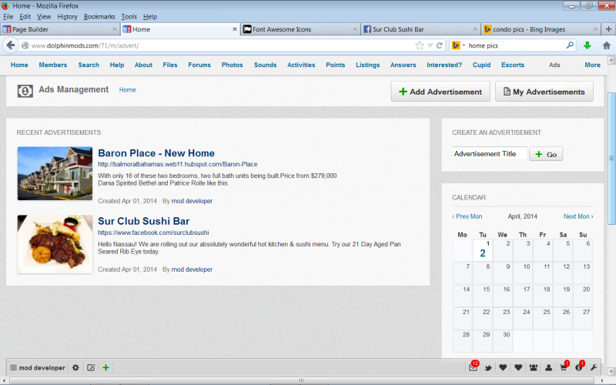Image resolution: width=616 pixels, height=385 pixels.
Task: Expand the More navigation menu
Action: click(x=592, y=65)
